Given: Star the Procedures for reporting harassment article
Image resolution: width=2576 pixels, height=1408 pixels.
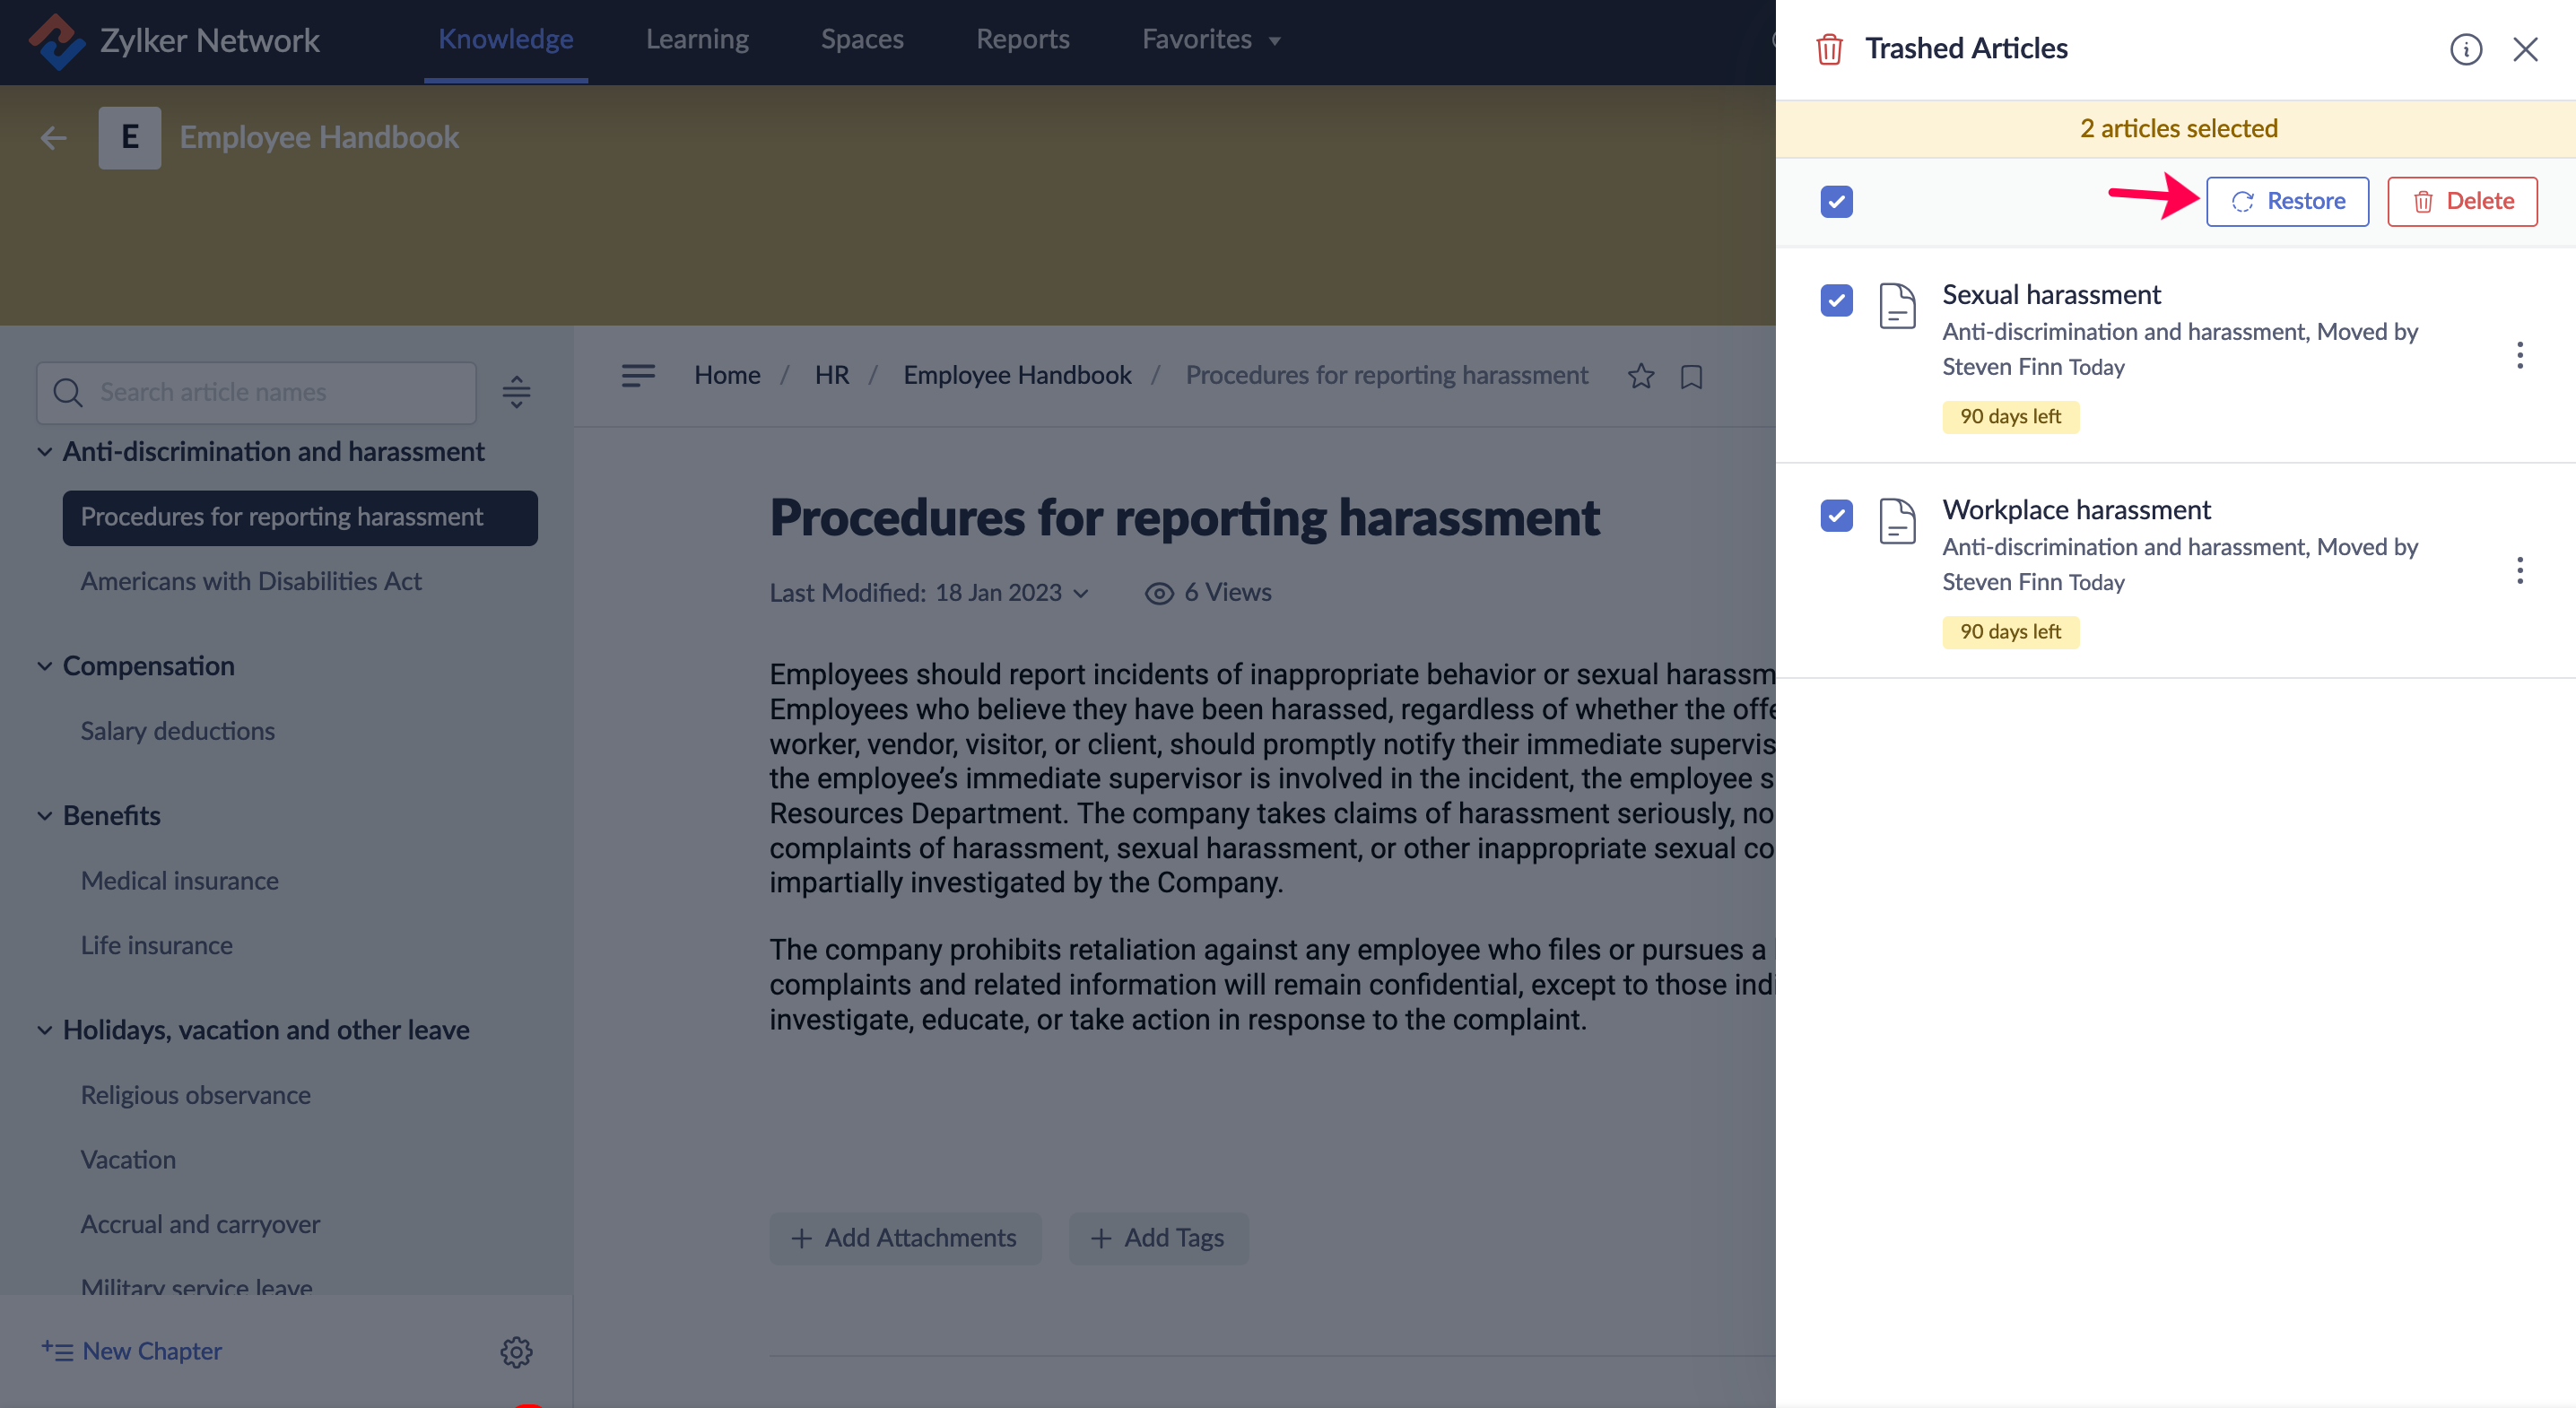Looking at the screenshot, I should [x=1640, y=376].
